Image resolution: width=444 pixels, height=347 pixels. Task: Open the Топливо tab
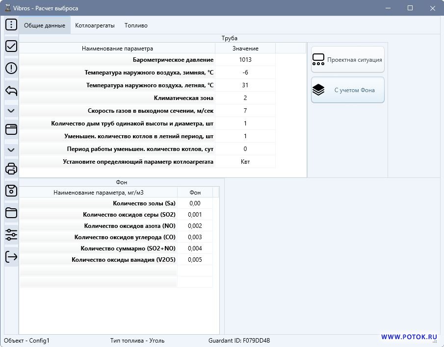(136, 25)
